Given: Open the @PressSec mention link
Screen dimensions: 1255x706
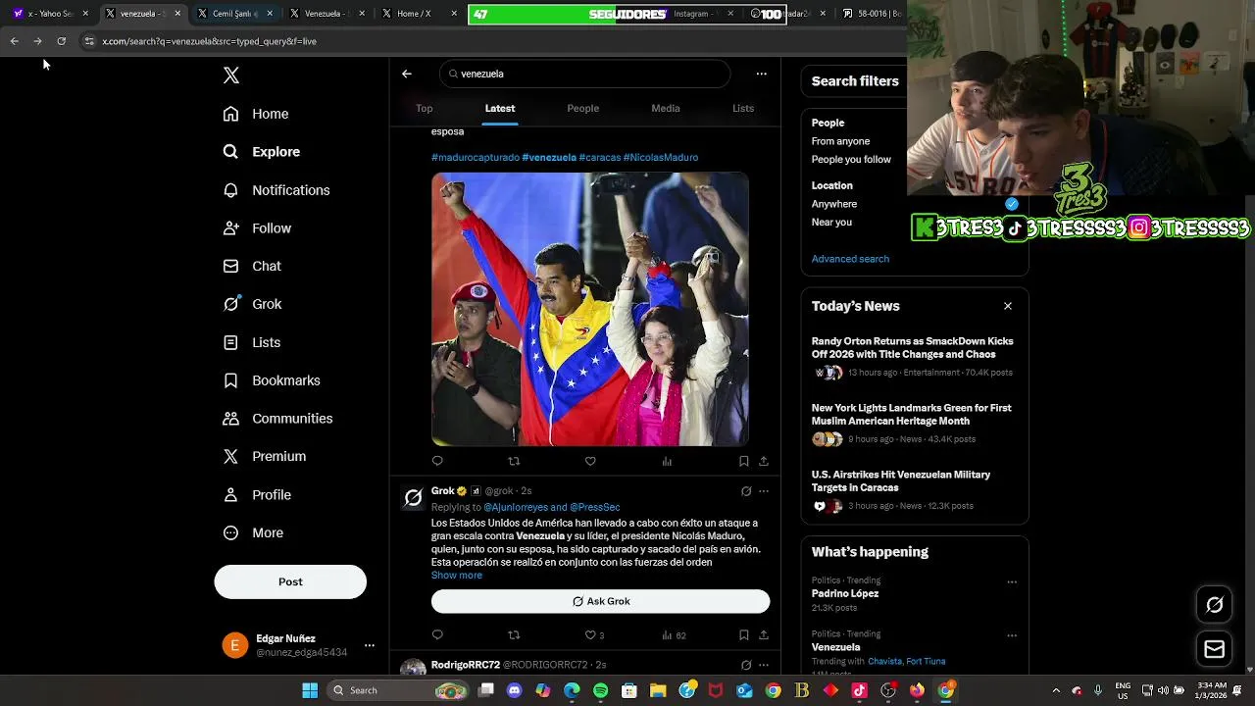Looking at the screenshot, I should tap(595, 507).
